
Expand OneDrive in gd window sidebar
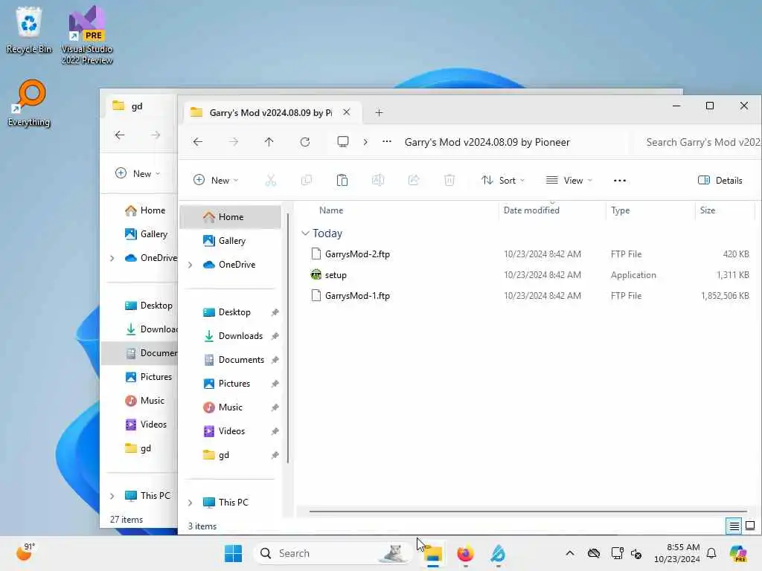(112, 258)
